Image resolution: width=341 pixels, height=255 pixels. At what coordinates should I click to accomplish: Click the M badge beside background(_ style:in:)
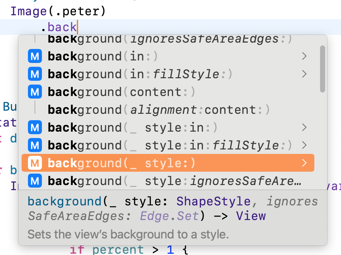[x=35, y=127]
